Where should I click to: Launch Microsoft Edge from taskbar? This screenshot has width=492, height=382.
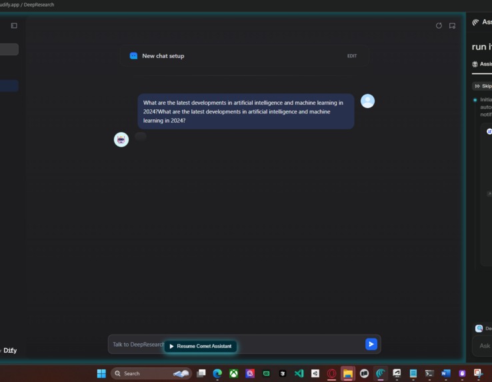[x=217, y=373]
